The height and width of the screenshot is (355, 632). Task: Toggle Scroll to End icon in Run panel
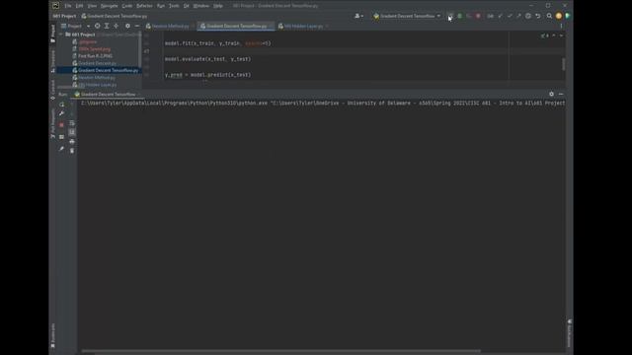[x=72, y=132]
